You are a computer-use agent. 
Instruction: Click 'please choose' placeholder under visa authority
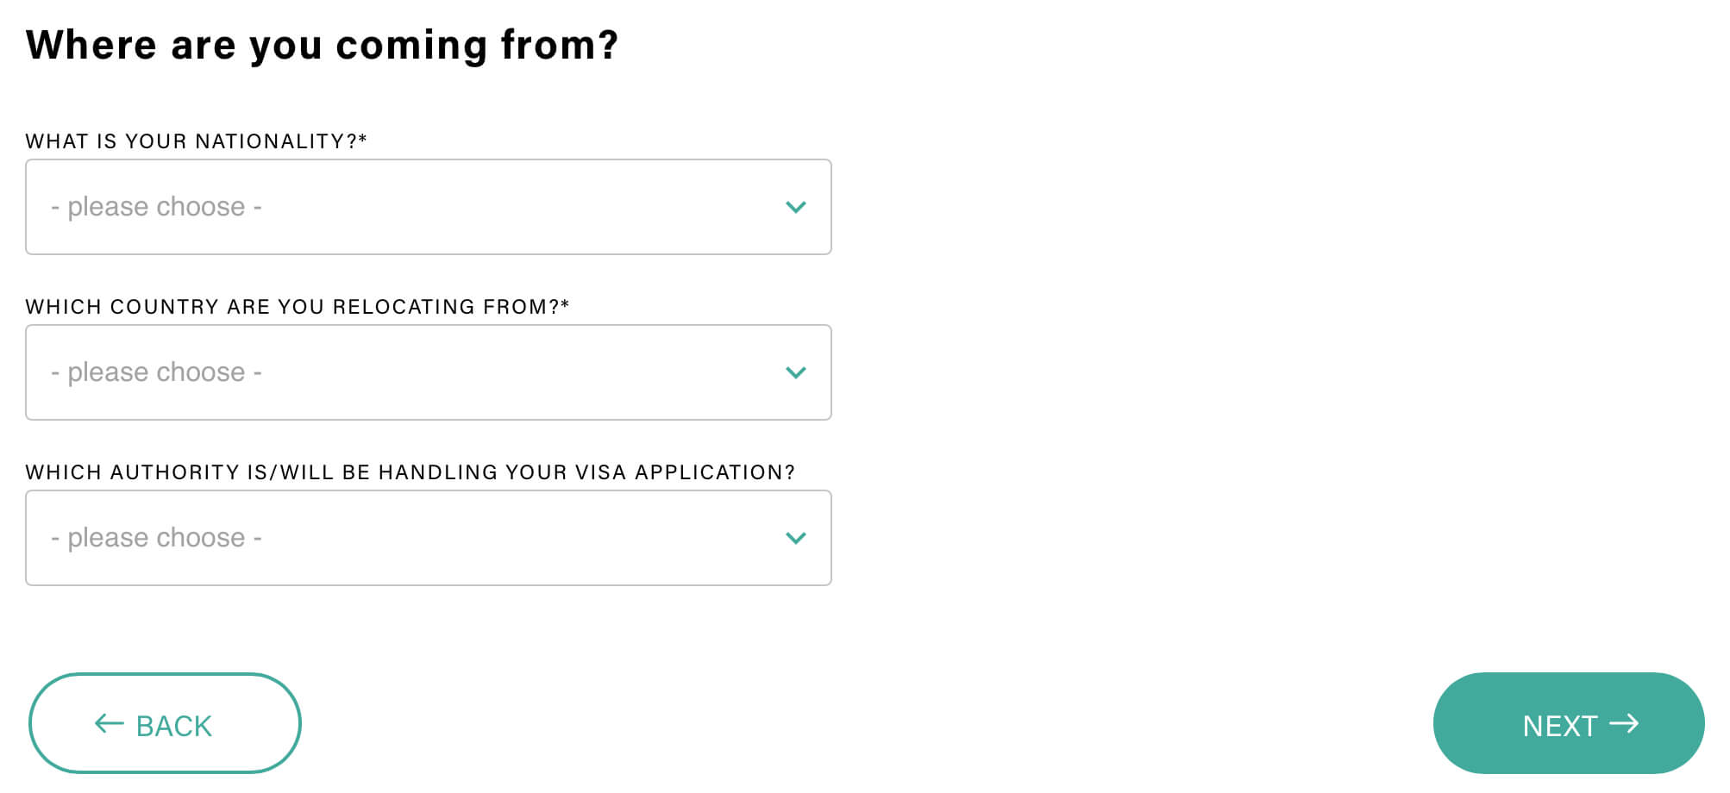click(x=156, y=538)
